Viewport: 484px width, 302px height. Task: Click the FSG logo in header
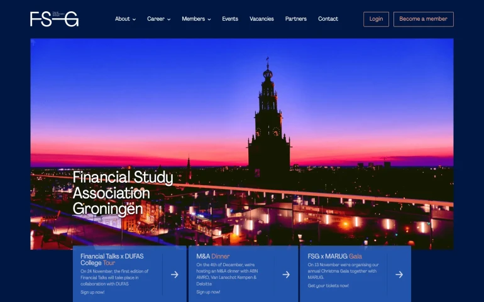click(x=54, y=19)
